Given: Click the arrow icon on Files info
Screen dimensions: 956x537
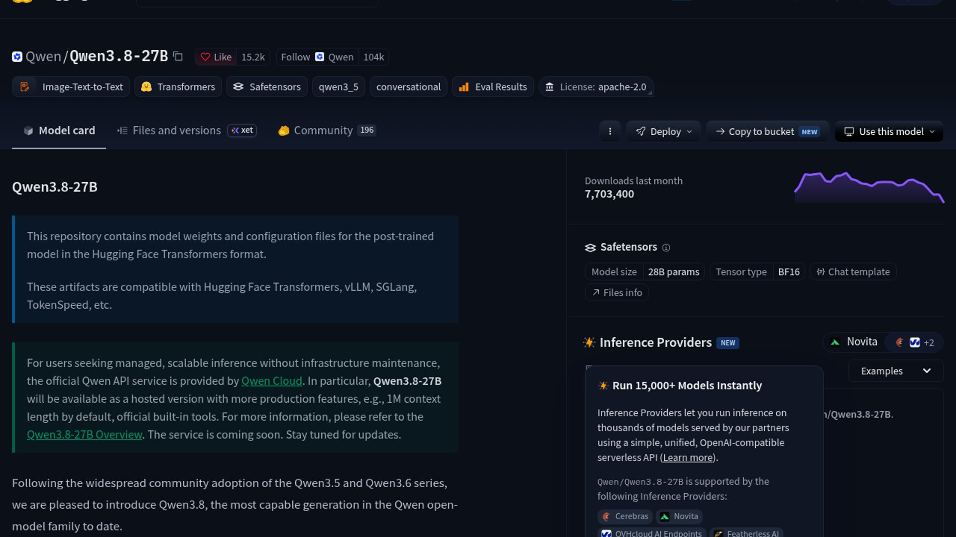Looking at the screenshot, I should point(596,292).
